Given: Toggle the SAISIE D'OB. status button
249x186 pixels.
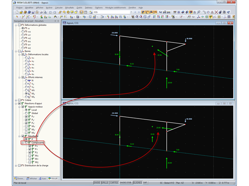Looking at the screenshot, I should tap(125, 183).
